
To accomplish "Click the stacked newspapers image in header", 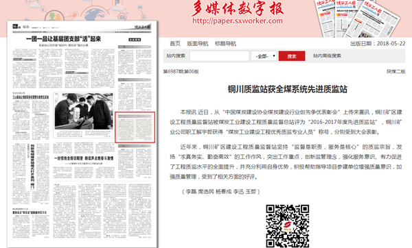I will [x=357, y=18].
